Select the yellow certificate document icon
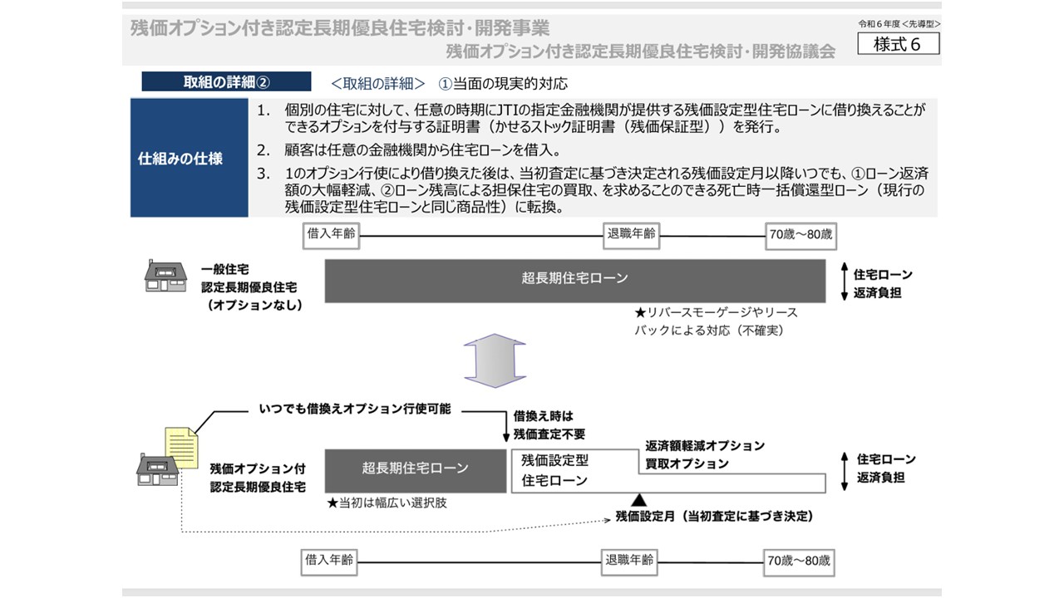The height and width of the screenshot is (598, 1064). pyautogui.click(x=181, y=447)
